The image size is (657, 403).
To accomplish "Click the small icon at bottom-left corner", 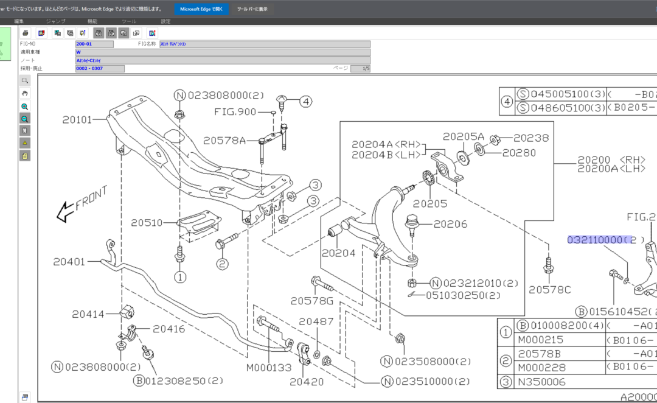I will (25, 397).
